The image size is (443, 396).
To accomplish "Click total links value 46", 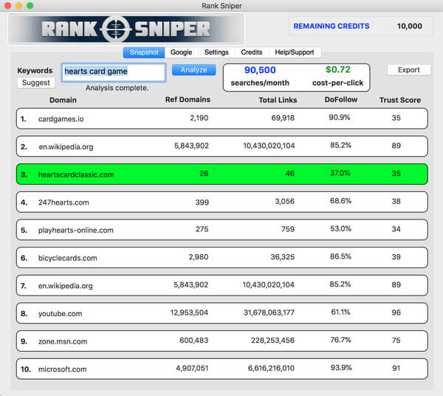I will pos(290,174).
